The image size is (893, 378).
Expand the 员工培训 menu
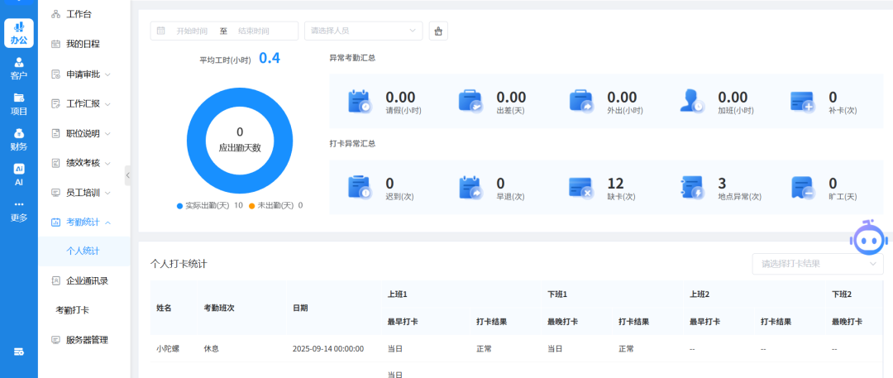click(x=107, y=193)
